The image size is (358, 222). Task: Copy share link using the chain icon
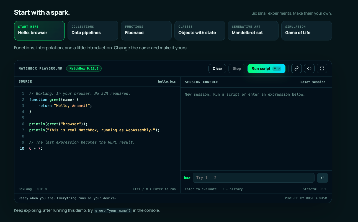click(x=296, y=68)
